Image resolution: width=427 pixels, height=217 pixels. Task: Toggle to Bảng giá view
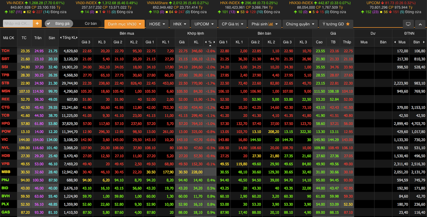pyautogui.click(x=59, y=24)
